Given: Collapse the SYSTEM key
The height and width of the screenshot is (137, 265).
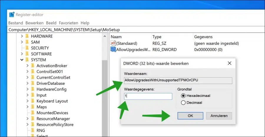Looking at the screenshot, I should point(22,60).
